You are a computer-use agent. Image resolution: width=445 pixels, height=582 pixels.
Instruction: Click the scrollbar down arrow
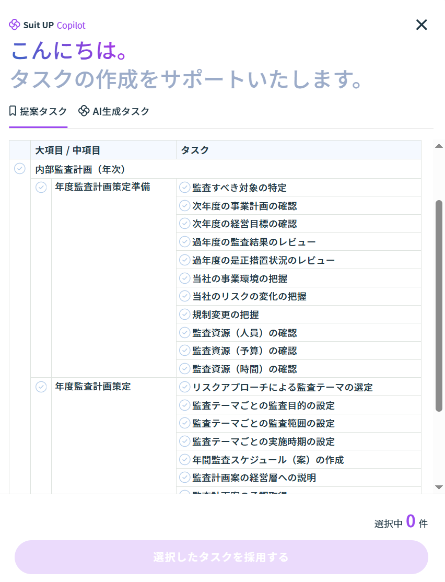click(x=439, y=487)
